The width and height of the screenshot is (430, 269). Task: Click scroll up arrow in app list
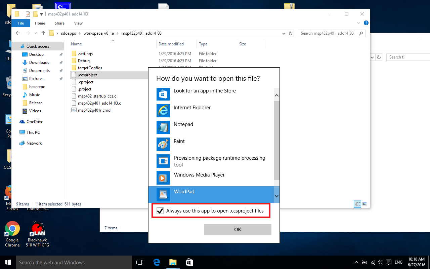click(277, 95)
